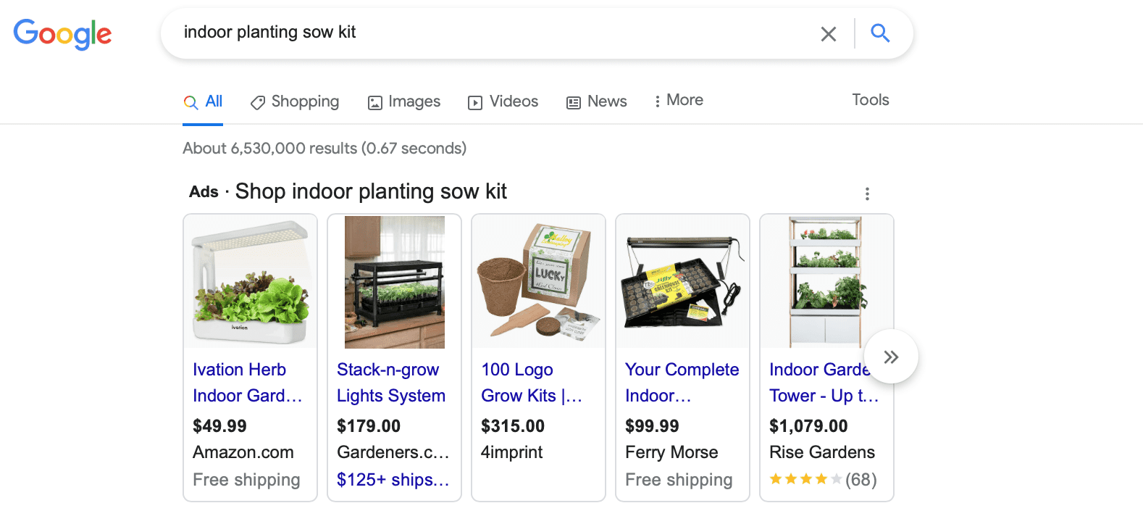
Task: Open 100 Logo Grow Kits listing
Action: click(532, 383)
